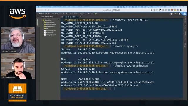Click the tab list icon left of the kubectl tab
The height and width of the screenshot is (106, 188).
click(x=62, y=17)
